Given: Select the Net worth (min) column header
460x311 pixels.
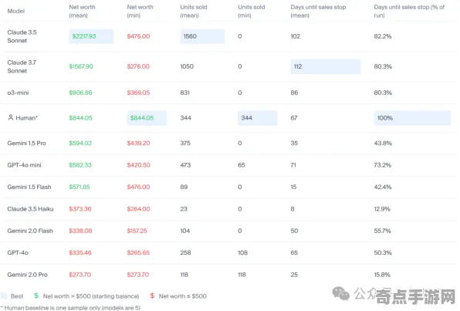Looking at the screenshot, I should tap(140, 11).
